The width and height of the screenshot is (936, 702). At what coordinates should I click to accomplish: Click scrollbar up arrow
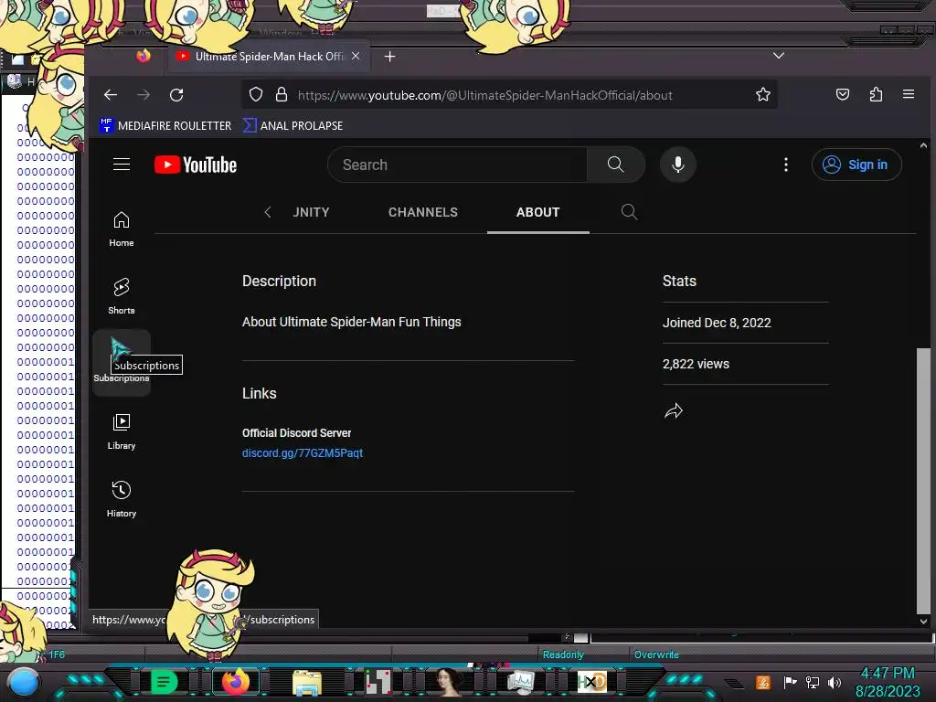[x=923, y=145]
